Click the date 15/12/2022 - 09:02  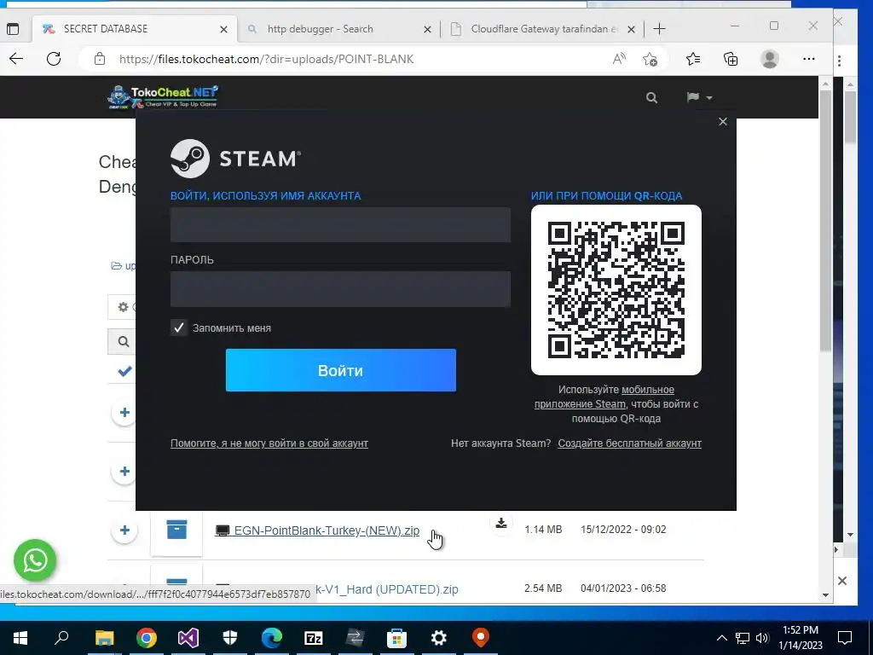pyautogui.click(x=623, y=530)
